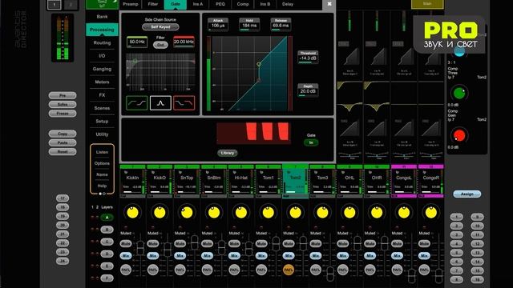Click the PAFL button on KickIn
The image size is (513, 288).
[x=126, y=270]
